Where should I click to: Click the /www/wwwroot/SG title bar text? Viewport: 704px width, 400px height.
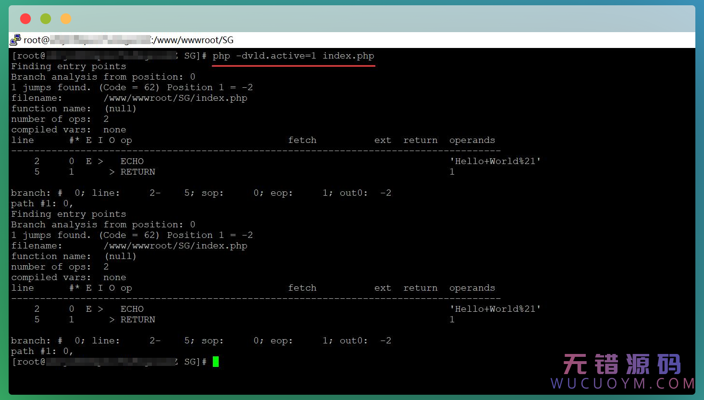pyautogui.click(x=193, y=40)
